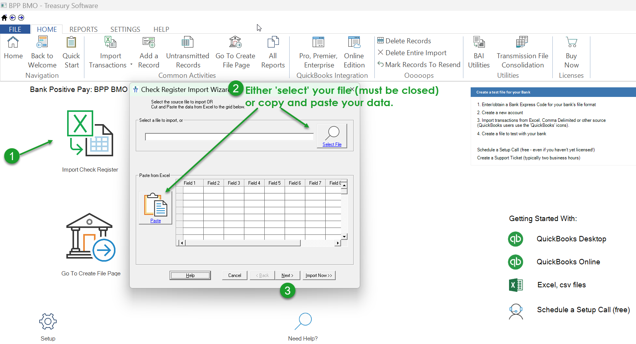Viewport: 636px width, 344px height.
Task: Click the Setup gear icon
Action: tap(48, 322)
